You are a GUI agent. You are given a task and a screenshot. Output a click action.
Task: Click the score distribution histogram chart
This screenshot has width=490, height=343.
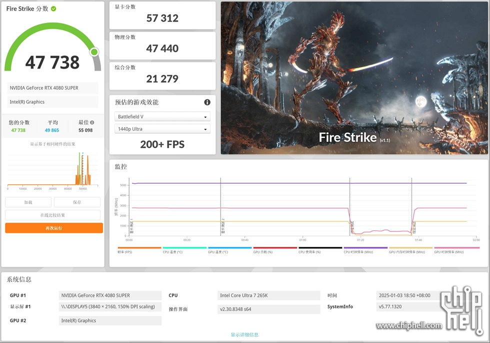coord(52,171)
